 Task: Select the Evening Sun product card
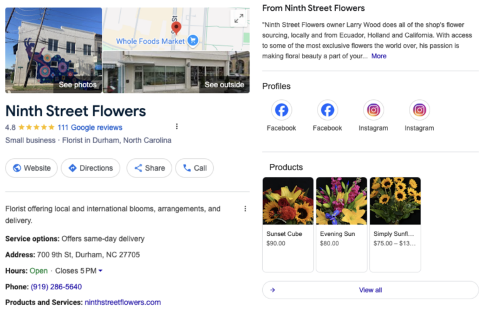pos(341,224)
